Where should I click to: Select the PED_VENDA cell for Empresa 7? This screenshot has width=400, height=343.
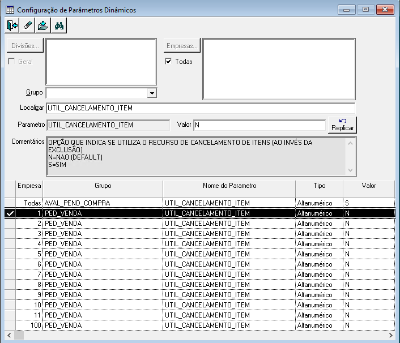103,275
